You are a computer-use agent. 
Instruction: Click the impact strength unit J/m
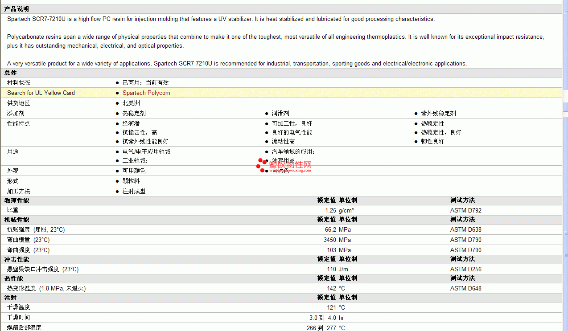(344, 269)
